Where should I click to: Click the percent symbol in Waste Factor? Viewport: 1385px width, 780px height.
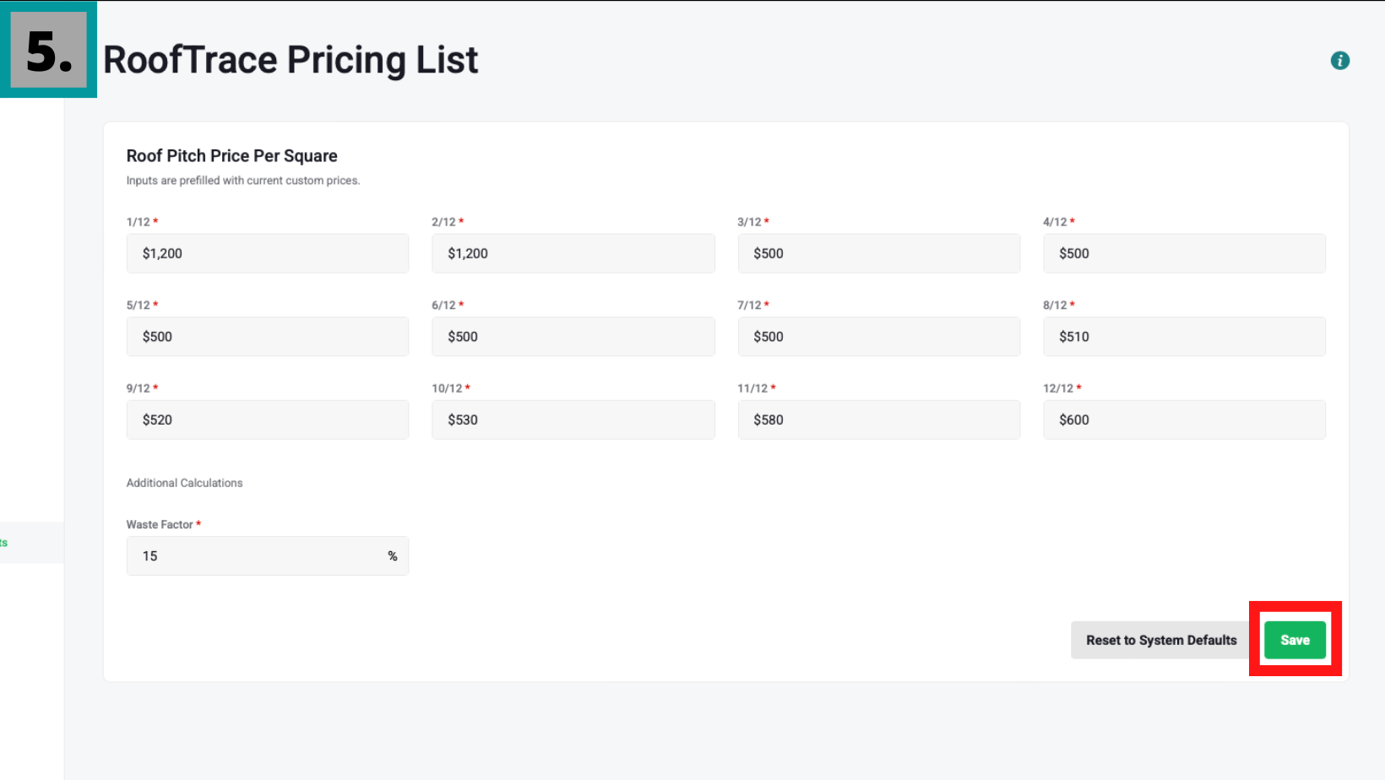(392, 556)
